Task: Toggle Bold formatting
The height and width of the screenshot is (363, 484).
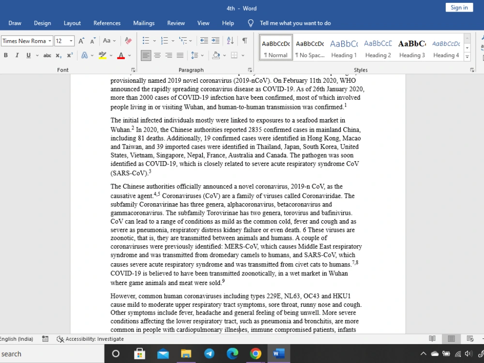Action: pyautogui.click(x=5, y=55)
